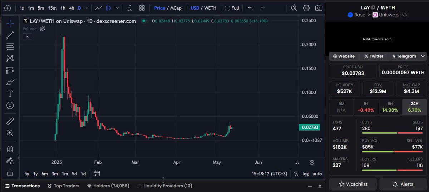429x192 pixels.
Task: Click the chart time-axis settings gear icon
Action: tap(312, 162)
